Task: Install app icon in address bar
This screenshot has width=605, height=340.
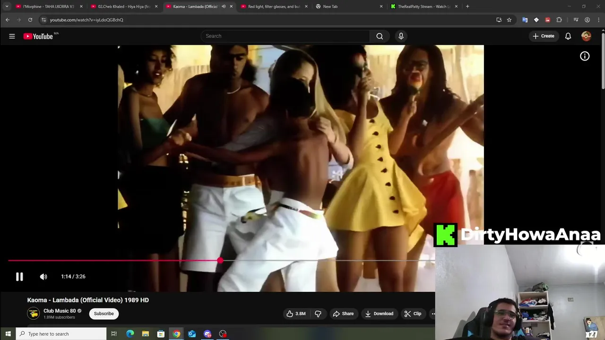Action: [499, 20]
